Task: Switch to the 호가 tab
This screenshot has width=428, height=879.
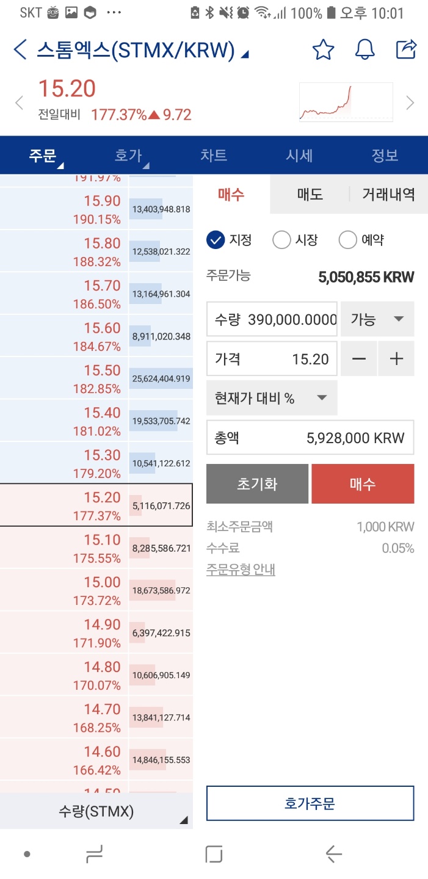Action: point(128,155)
